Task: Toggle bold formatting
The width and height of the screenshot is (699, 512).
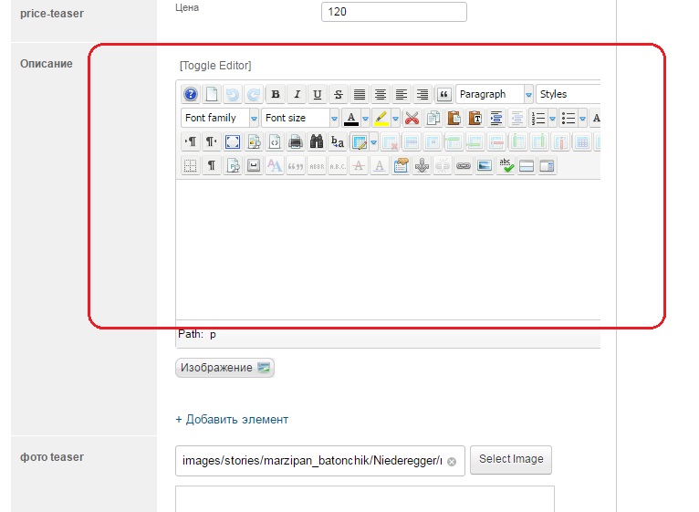Action: click(275, 94)
